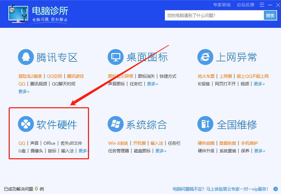Image resolution: width=281 pixels, height=194 pixels.
Task: Open the QQ空间 link
Action: (x=55, y=76)
